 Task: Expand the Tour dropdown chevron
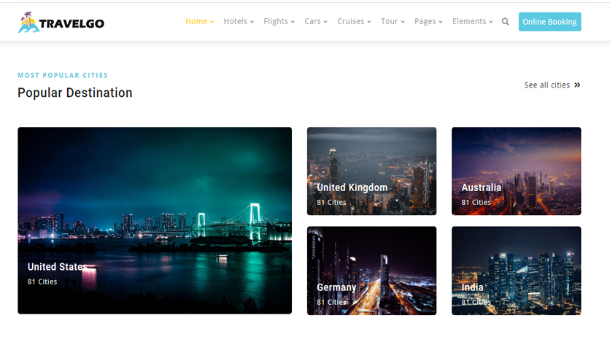tap(403, 22)
